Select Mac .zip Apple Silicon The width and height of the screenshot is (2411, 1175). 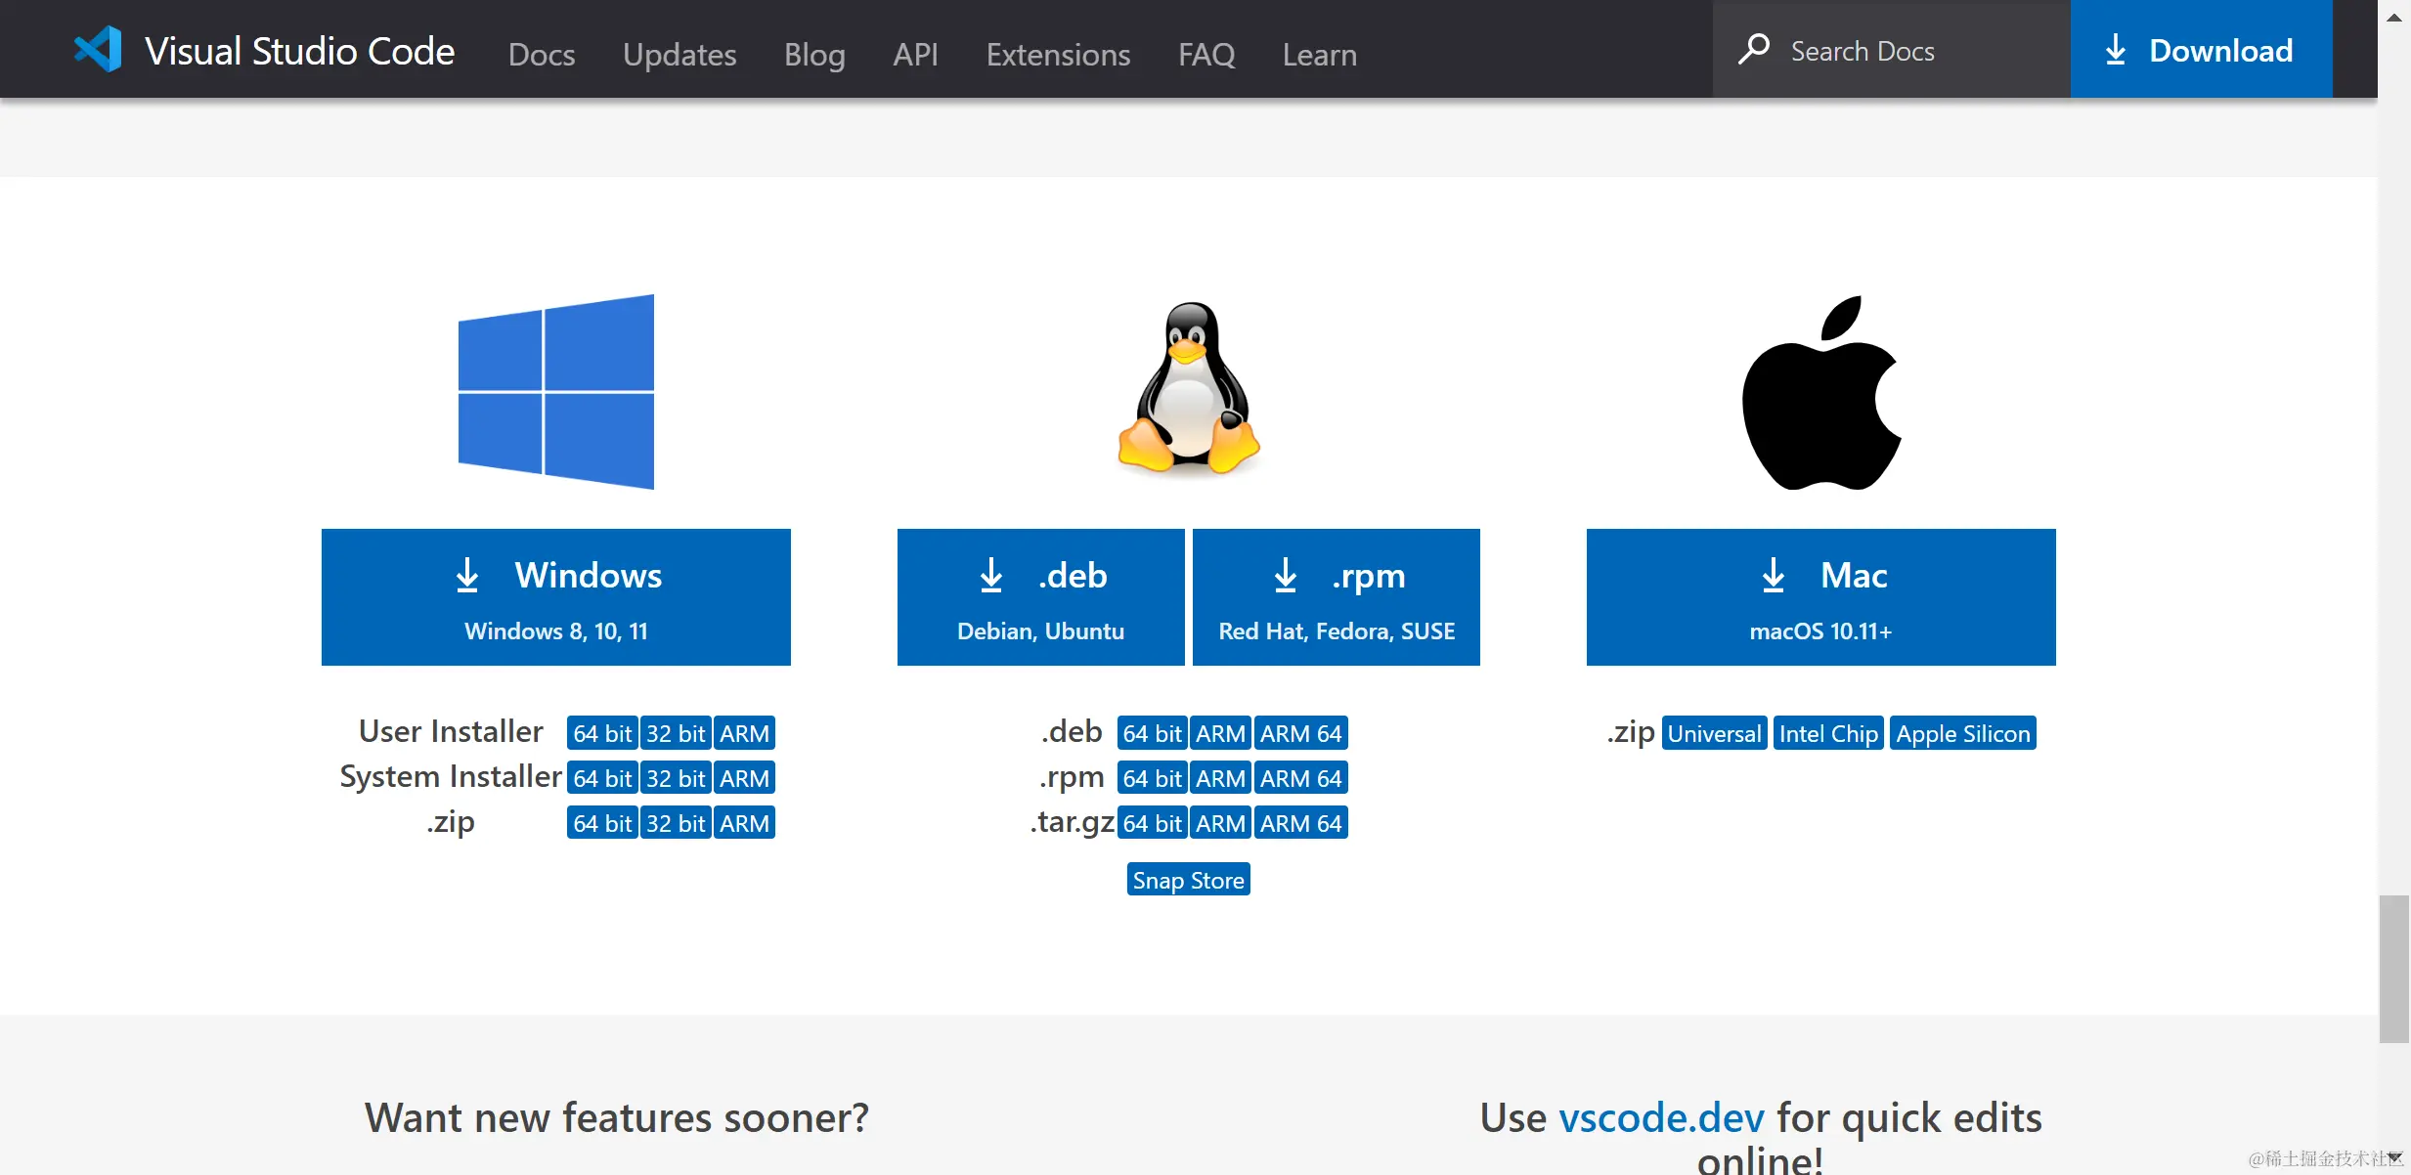1963,733
